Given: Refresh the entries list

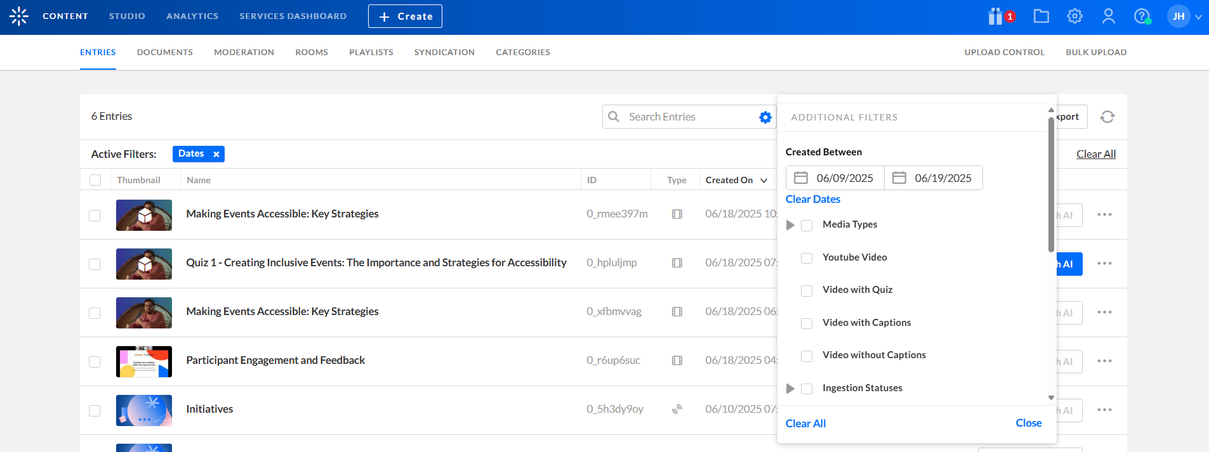Looking at the screenshot, I should (1107, 117).
